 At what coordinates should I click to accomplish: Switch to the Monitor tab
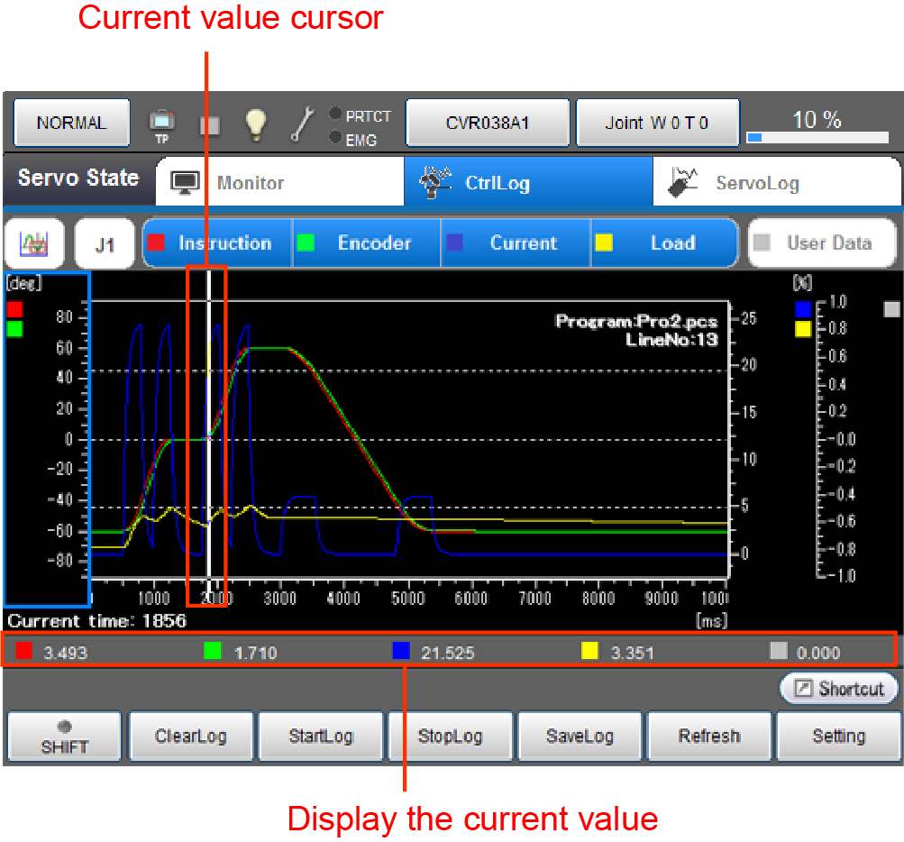click(x=279, y=183)
